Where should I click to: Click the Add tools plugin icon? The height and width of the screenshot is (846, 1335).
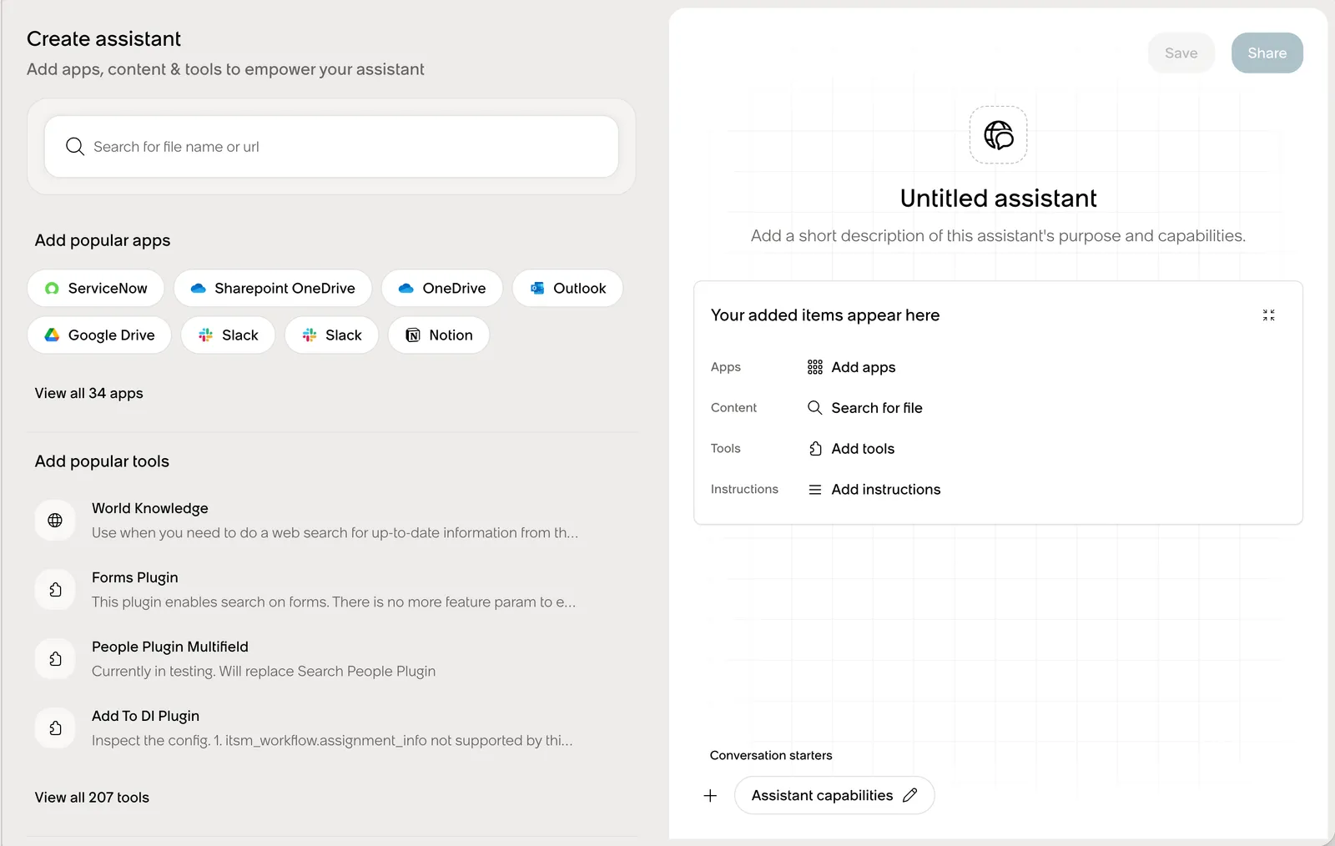[x=815, y=449]
